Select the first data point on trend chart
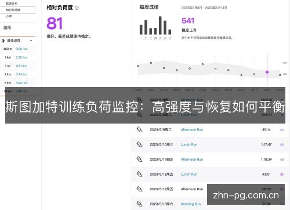The image size is (290, 210). (138, 66)
